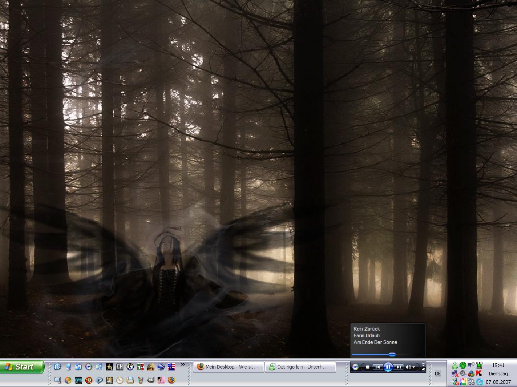Launch Mozilla Firefox from Quick Launch
The height and width of the screenshot is (387, 517).
pyautogui.click(x=171, y=380)
